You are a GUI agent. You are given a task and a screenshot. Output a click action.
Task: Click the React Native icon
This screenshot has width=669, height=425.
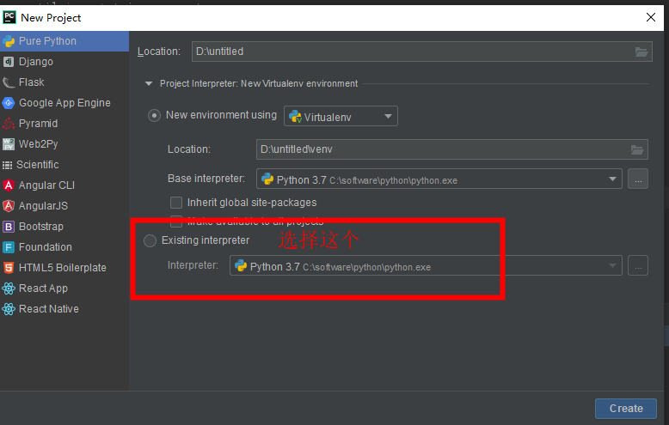(x=9, y=309)
